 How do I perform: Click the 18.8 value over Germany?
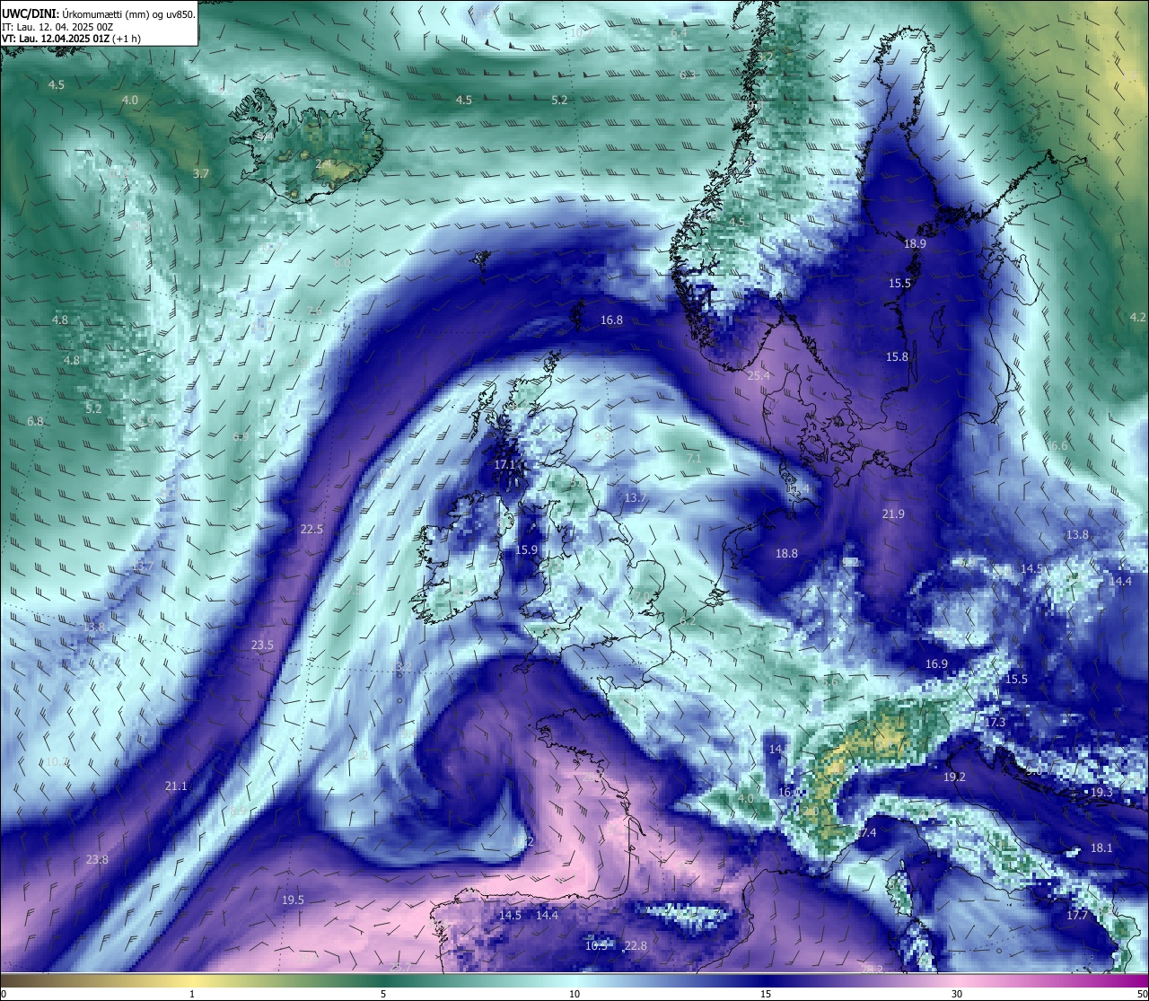[x=786, y=553]
